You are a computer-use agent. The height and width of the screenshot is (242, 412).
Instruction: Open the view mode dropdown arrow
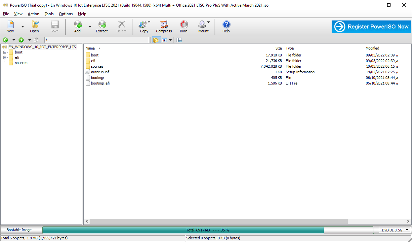170,40
